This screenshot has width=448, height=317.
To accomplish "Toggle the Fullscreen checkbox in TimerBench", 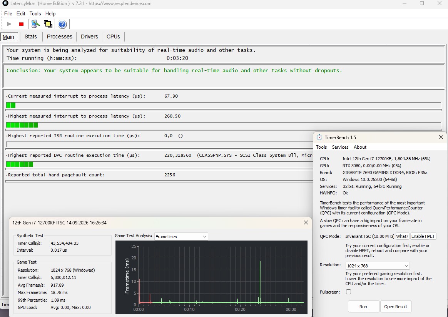I will 348,292.
